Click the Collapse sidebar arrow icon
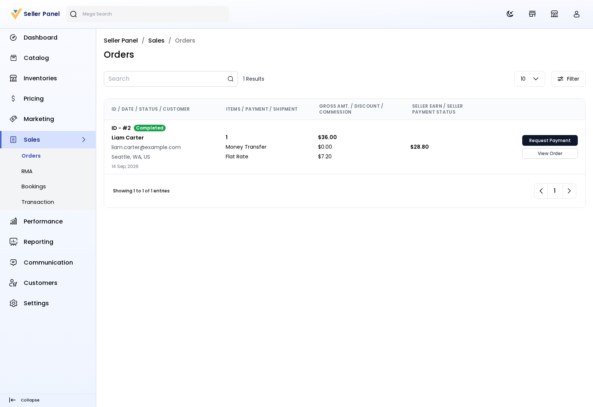Viewport: 593px width, 407px height. (x=12, y=400)
